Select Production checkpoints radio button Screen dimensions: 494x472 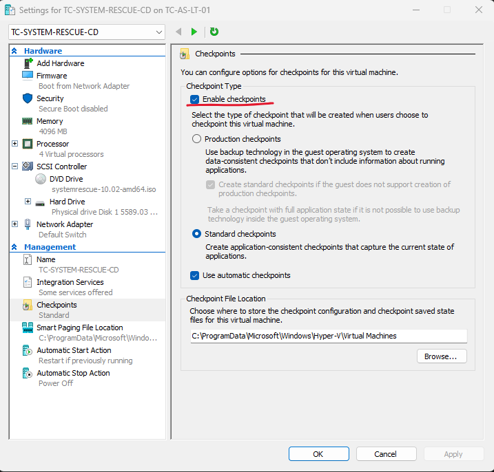pyautogui.click(x=196, y=139)
